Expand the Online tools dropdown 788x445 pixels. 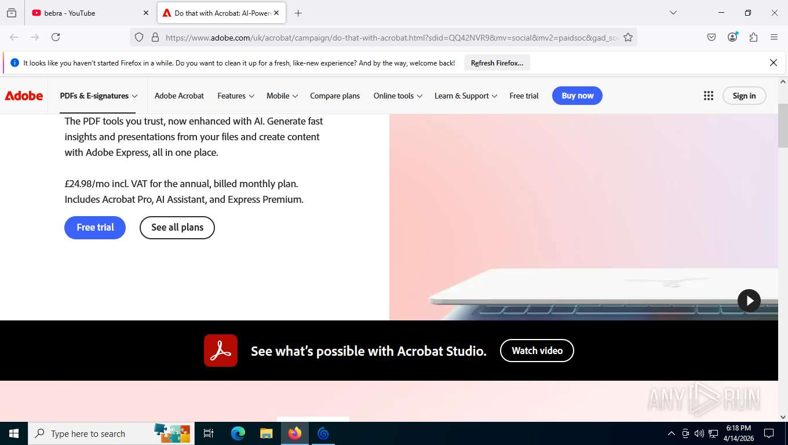tap(398, 96)
